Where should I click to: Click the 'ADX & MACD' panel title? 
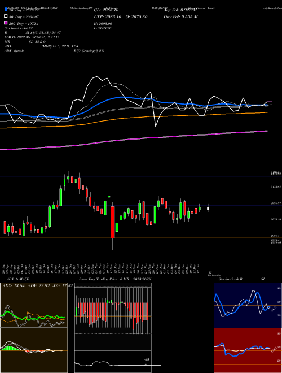(x=18, y=279)
